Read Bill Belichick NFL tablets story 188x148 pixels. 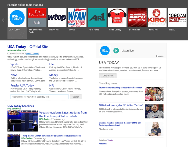point(121,105)
